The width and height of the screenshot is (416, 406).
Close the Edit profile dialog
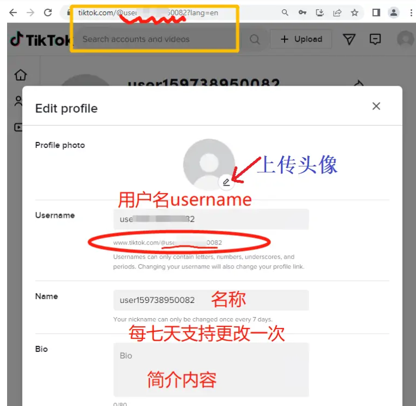pos(376,106)
